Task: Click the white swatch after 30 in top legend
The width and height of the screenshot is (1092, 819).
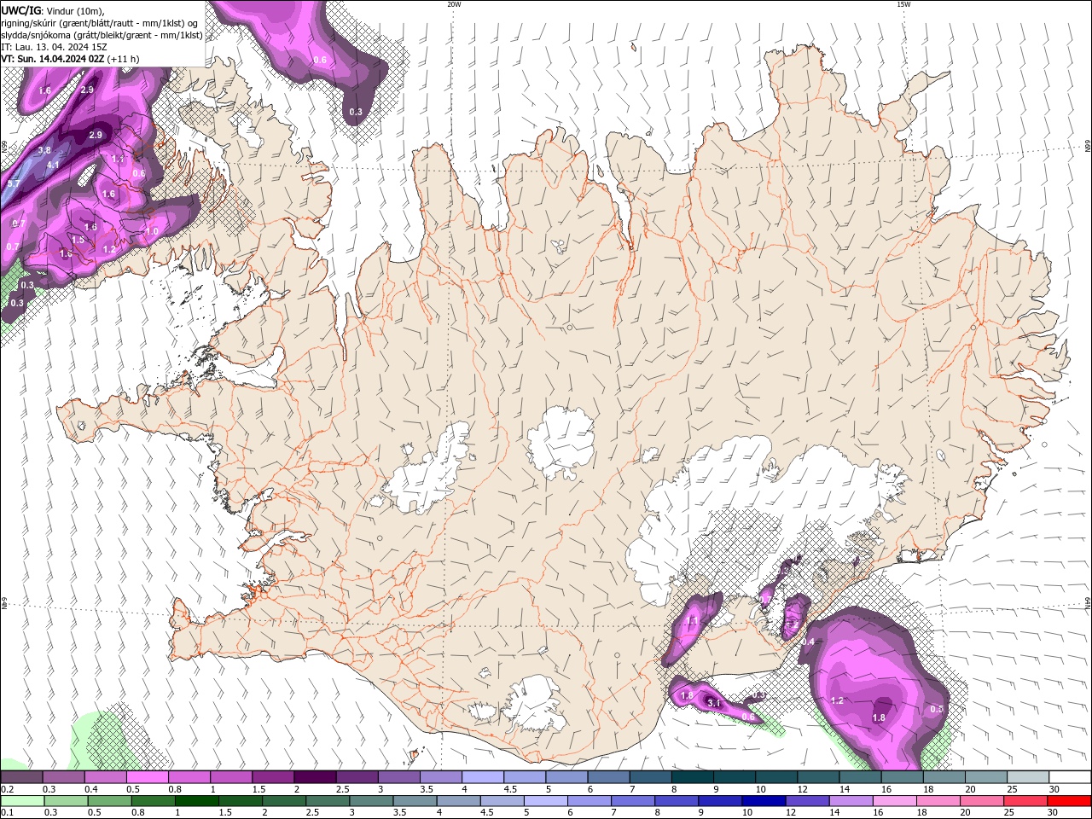Action: pos(1070,777)
